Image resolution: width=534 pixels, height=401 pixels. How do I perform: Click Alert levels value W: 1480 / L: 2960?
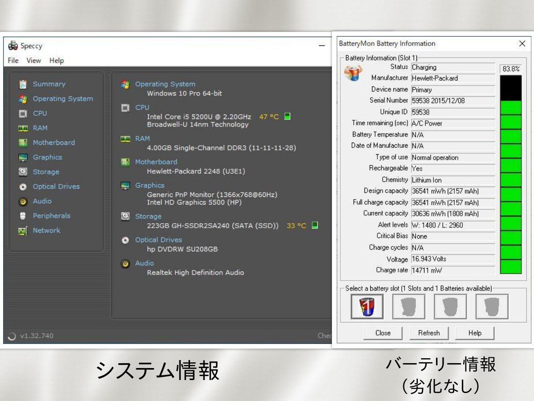point(453,225)
